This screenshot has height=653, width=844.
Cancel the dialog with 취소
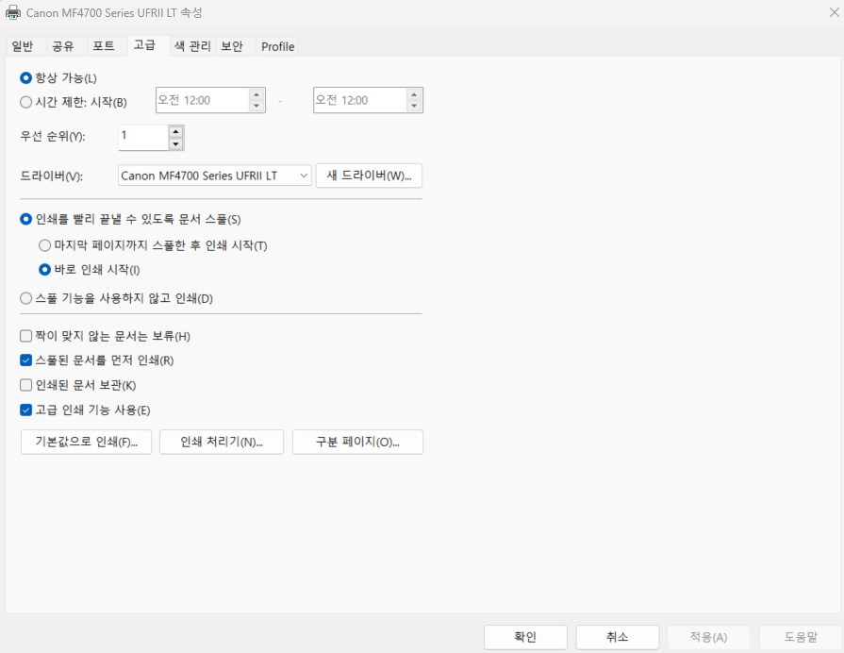tap(618, 637)
